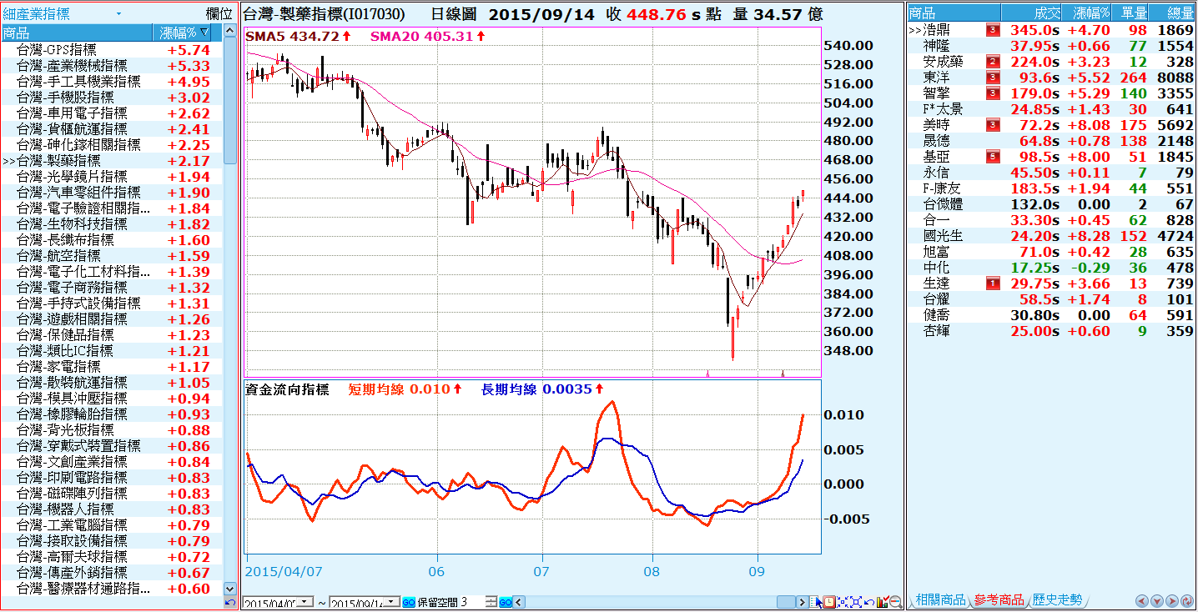Select 台灣-機器人指標 row

112,509
